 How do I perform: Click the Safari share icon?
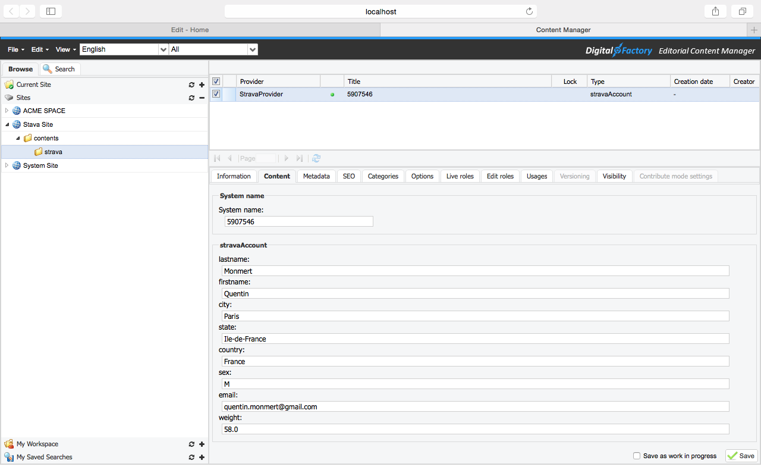tap(716, 11)
